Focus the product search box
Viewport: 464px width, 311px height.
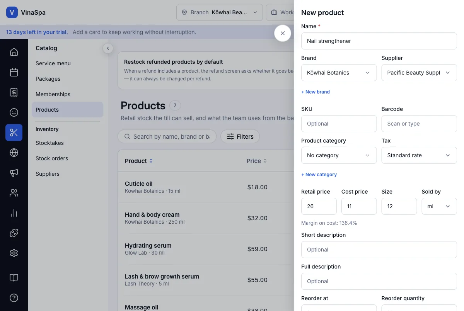[167, 136]
